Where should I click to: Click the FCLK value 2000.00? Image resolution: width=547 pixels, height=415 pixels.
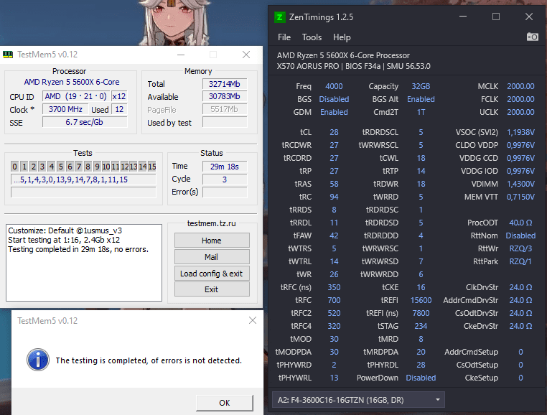pos(520,99)
